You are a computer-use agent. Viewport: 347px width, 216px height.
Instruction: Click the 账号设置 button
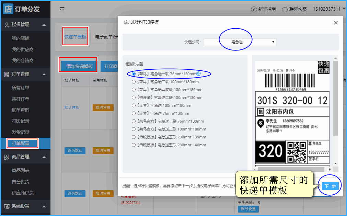click(x=248, y=209)
